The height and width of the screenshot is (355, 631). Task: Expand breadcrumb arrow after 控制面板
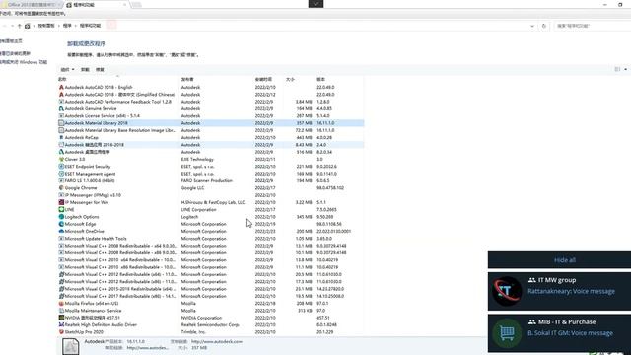pos(59,26)
